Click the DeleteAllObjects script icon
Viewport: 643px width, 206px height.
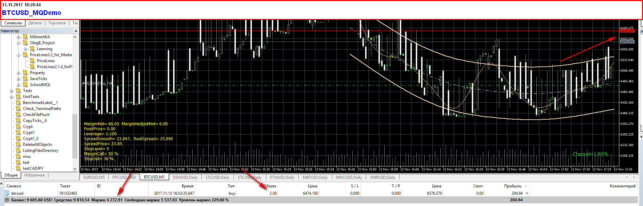tap(18, 145)
